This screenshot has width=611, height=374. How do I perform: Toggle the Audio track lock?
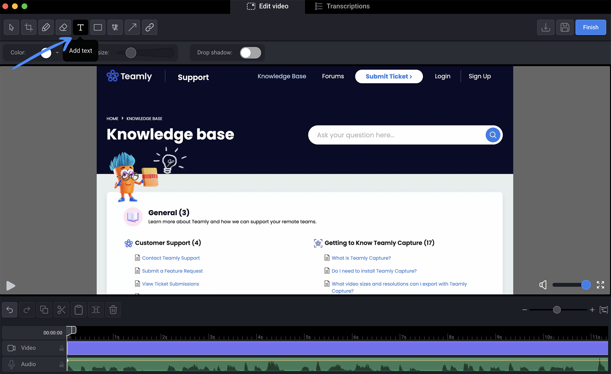click(x=62, y=364)
